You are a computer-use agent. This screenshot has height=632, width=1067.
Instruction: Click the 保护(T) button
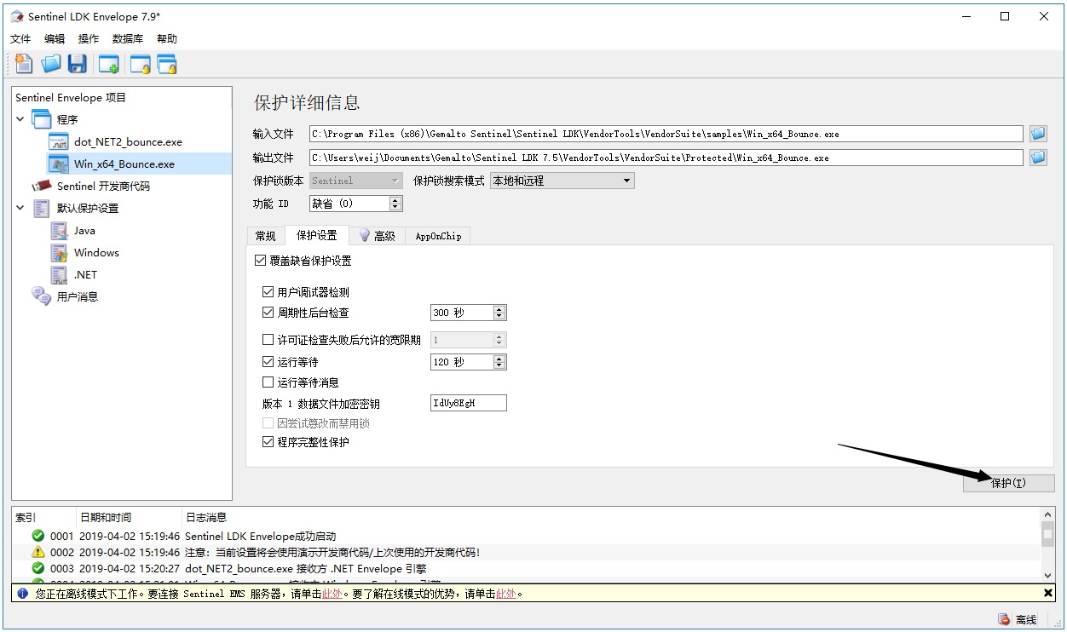(x=1008, y=483)
